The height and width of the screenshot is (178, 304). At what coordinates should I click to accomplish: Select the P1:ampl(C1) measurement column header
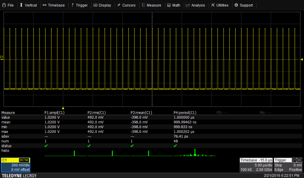pos(54,113)
